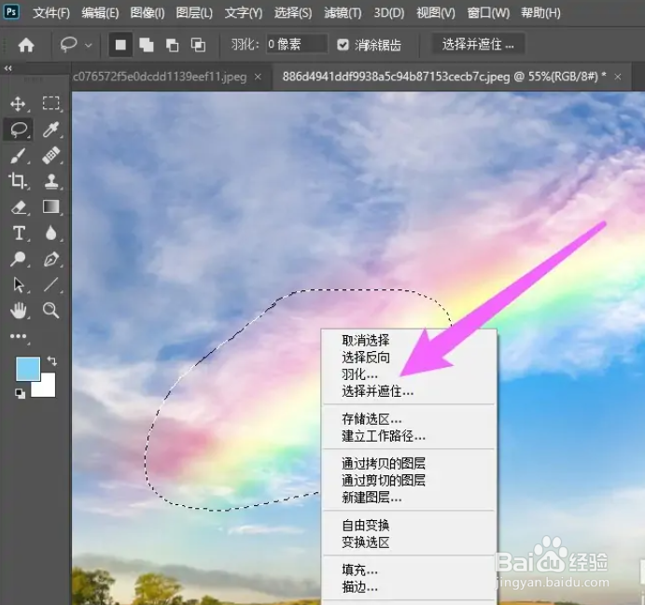Viewport: 645px width, 605px height.
Task: Select the Crop tool
Action: [18, 181]
